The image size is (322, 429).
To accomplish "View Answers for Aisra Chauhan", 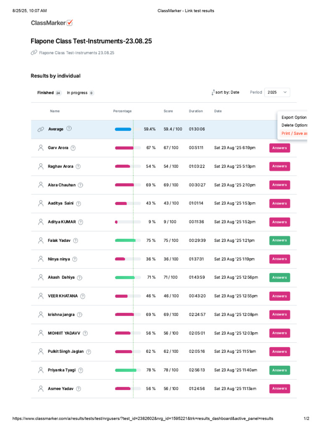I will pyautogui.click(x=280, y=185).
